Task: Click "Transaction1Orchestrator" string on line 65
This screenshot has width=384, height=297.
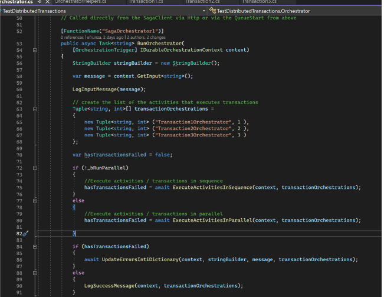Action: point(193,122)
